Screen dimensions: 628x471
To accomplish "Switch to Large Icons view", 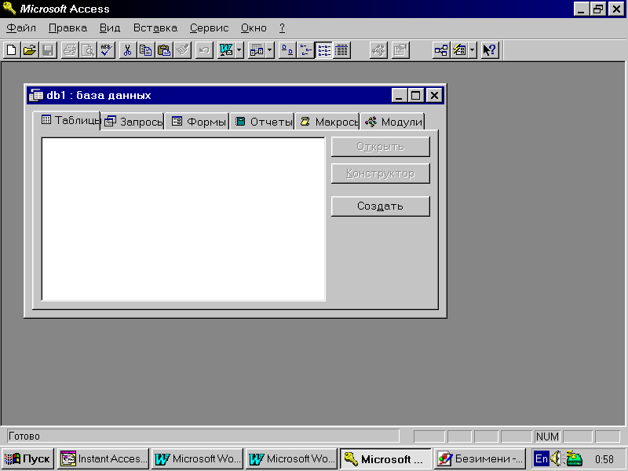I will point(287,50).
